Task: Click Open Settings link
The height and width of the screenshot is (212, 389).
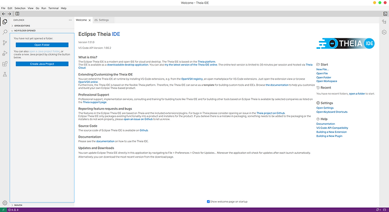Action: [325, 108]
